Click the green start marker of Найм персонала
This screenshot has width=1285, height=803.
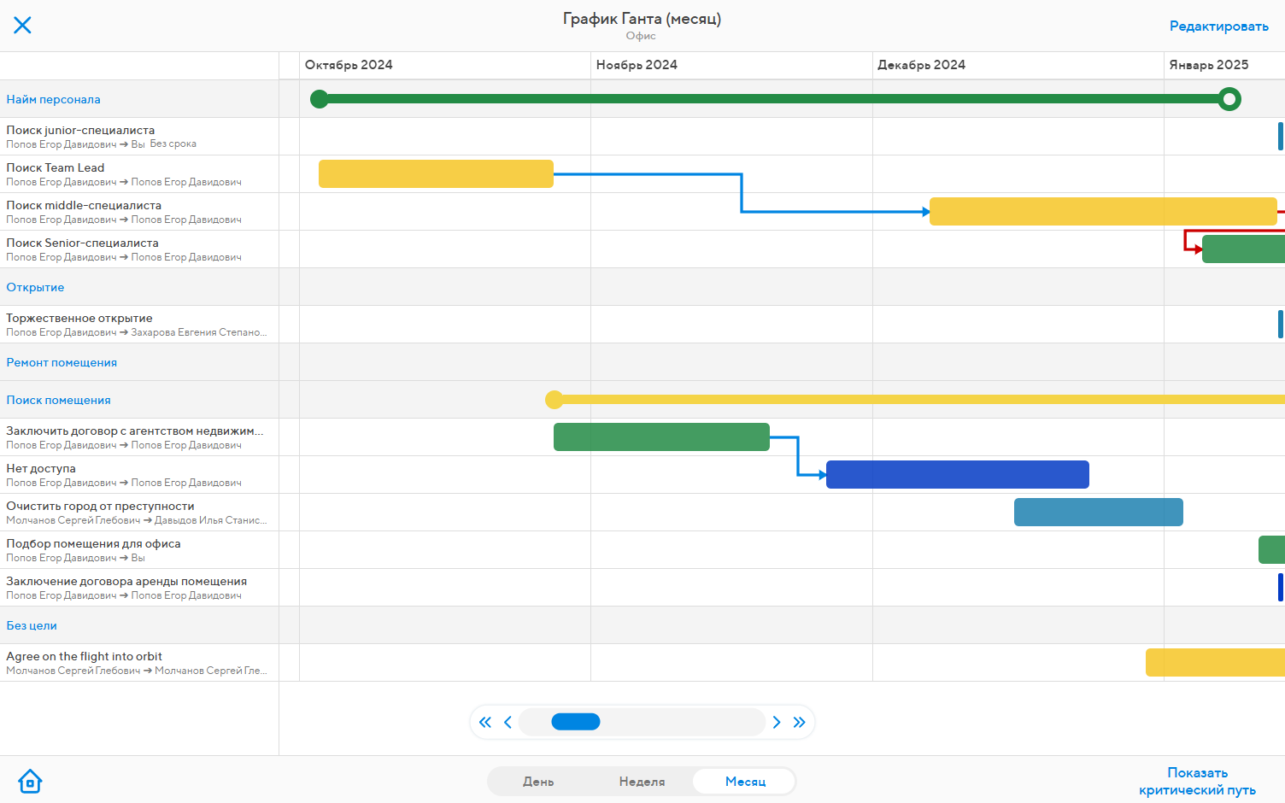tap(320, 99)
